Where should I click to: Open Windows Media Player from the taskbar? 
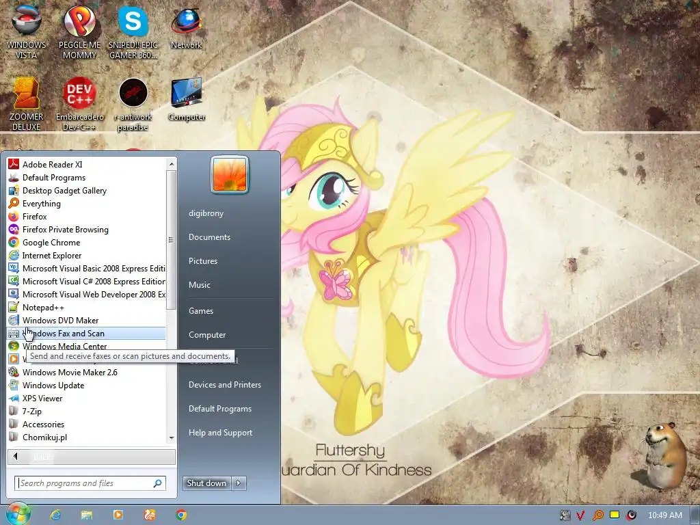[118, 515]
